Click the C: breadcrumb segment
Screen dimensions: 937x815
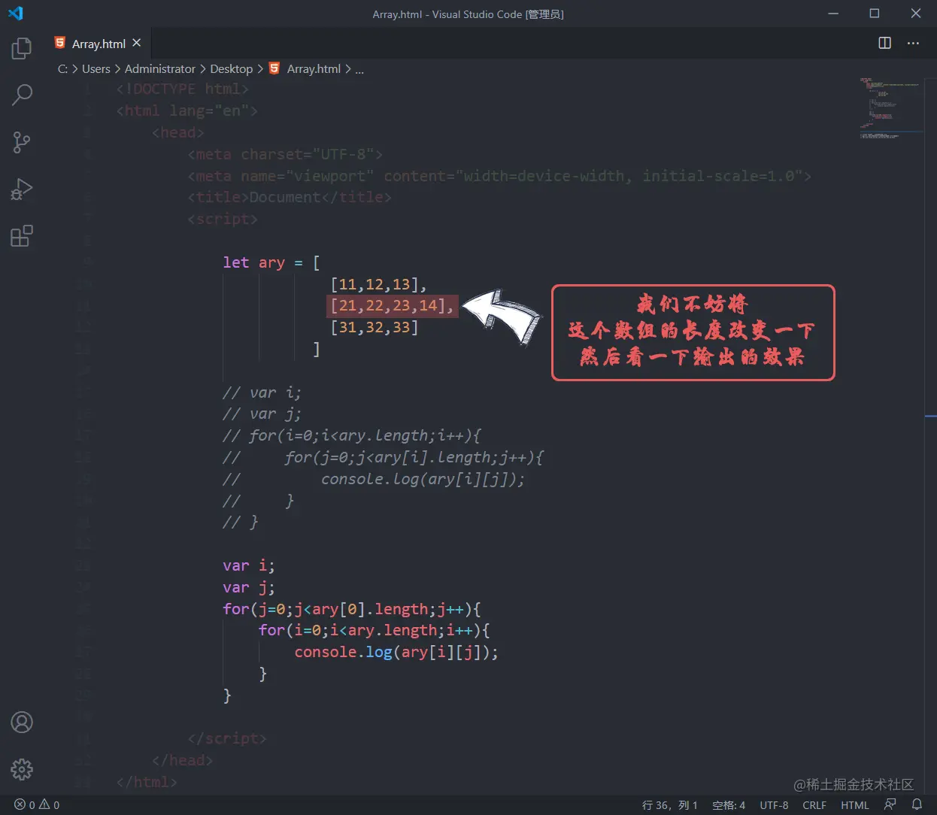(x=62, y=68)
